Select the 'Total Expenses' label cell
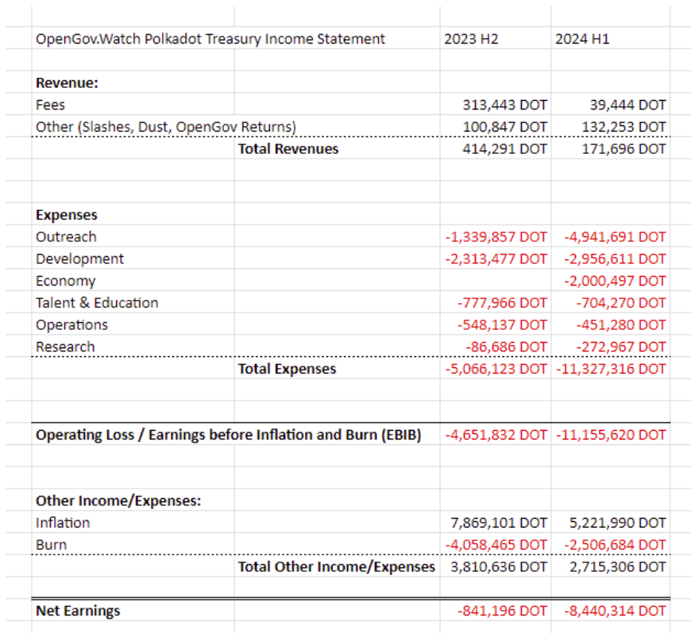 coord(287,369)
